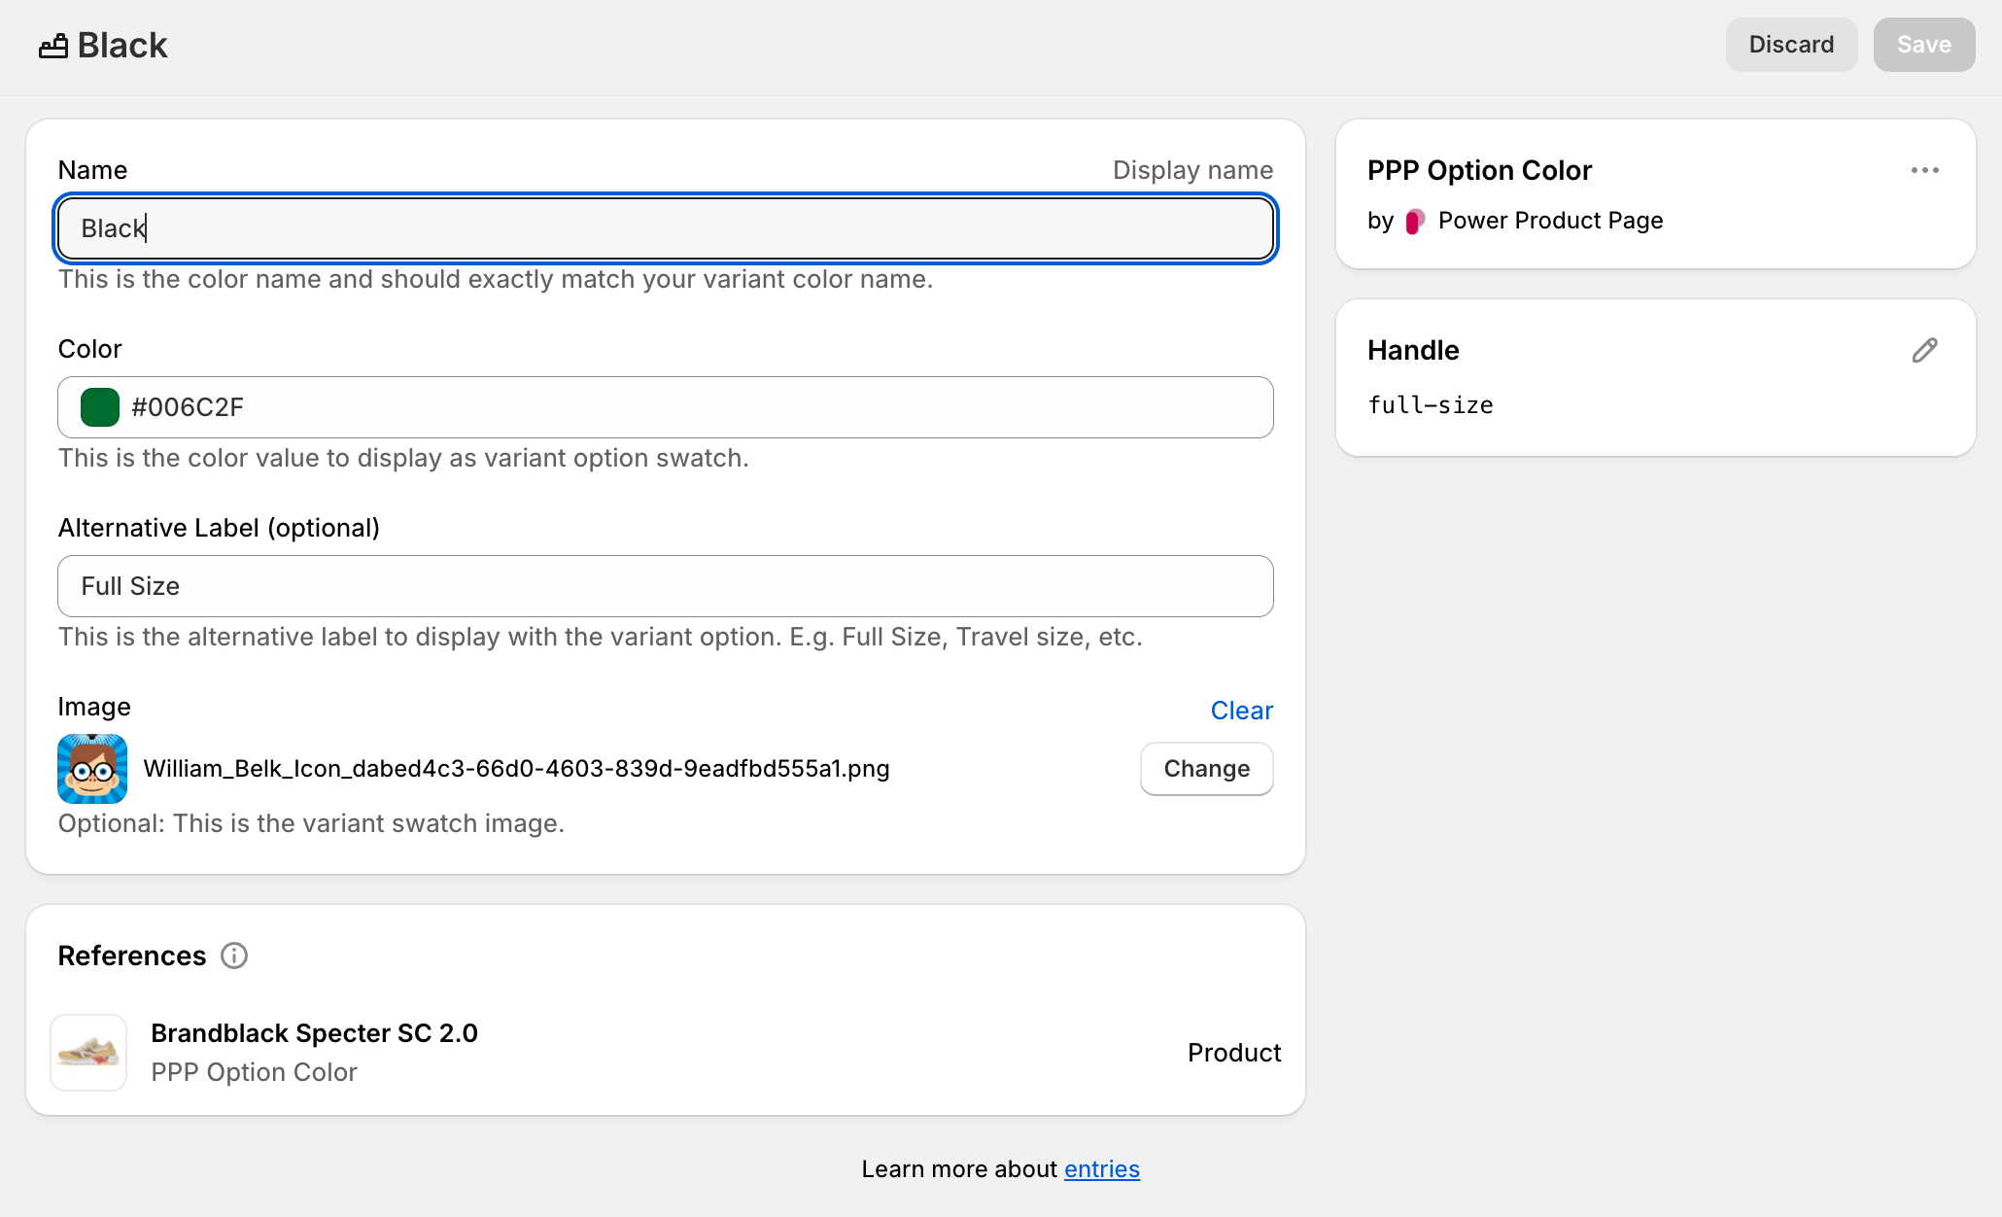Click the Power Product Page app name
Viewport: 2002px width, 1217px height.
(1550, 221)
